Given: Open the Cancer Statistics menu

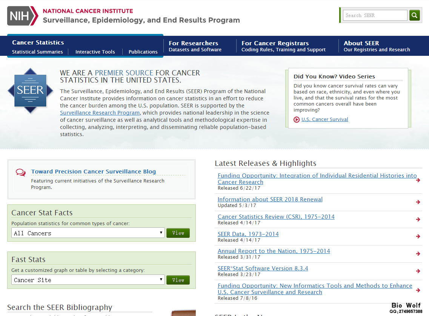Looking at the screenshot, I should [38, 42].
